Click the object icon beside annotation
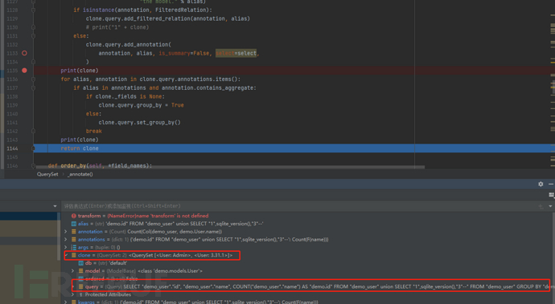This screenshot has height=304, width=555. pos(74,232)
